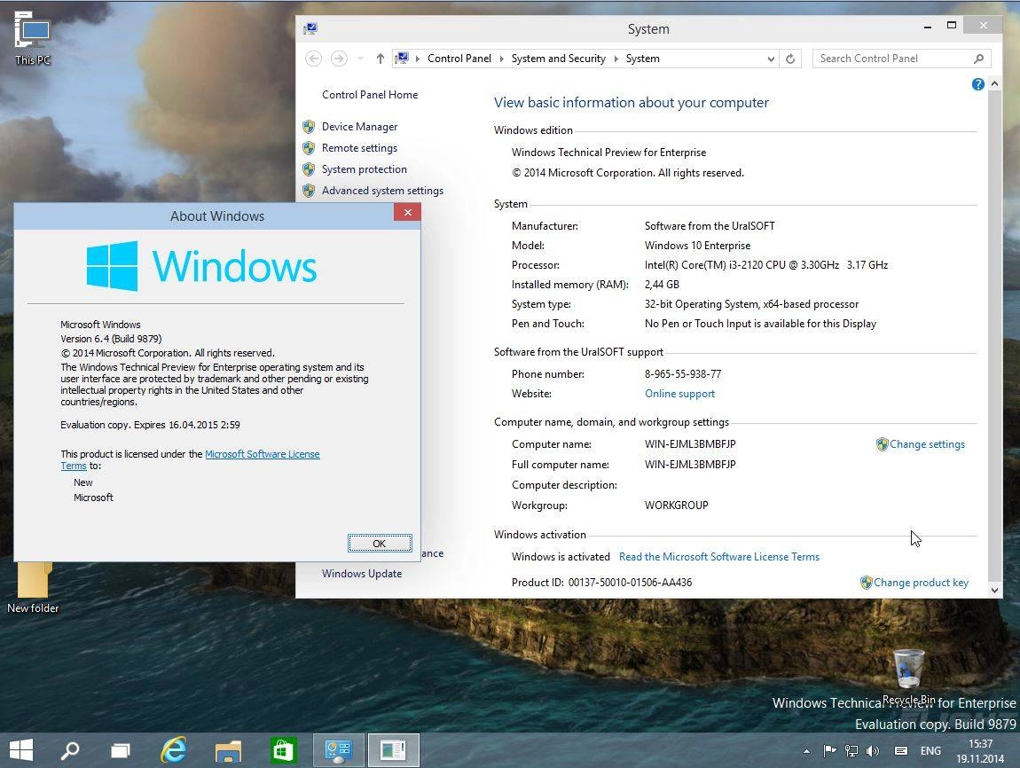Screen dimensions: 1020x768
Task: Change input language ENG indicator
Action: click(x=930, y=751)
